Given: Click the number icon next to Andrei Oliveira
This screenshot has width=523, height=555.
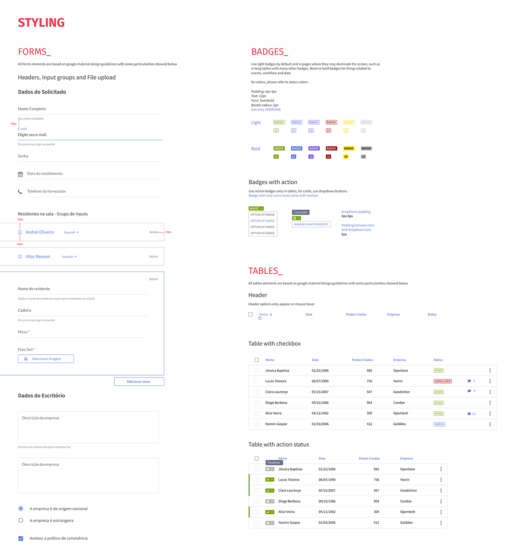Looking at the screenshot, I should point(20,232).
